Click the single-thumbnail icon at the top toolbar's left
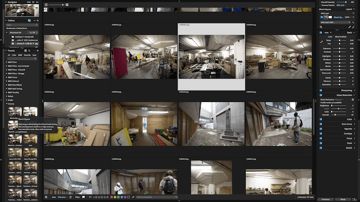 pyautogui.click(x=46, y=5)
